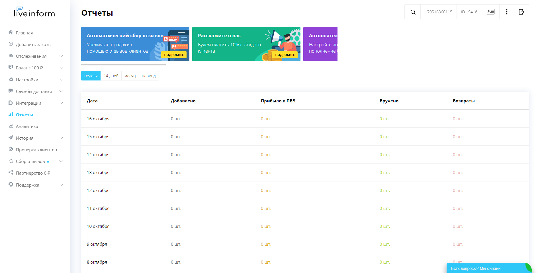The image size is (538, 273).
Task: Click Возвраты value for 12 октября
Action: [458, 190]
